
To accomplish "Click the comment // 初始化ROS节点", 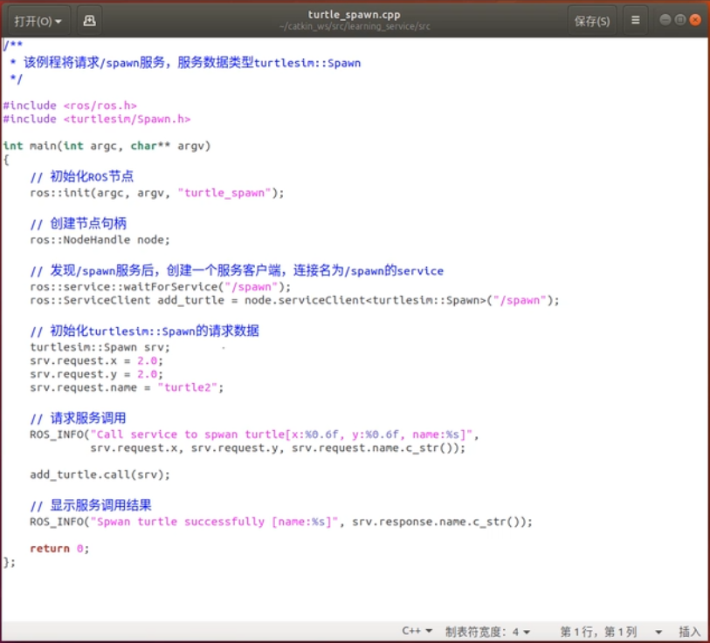I will point(81,176).
